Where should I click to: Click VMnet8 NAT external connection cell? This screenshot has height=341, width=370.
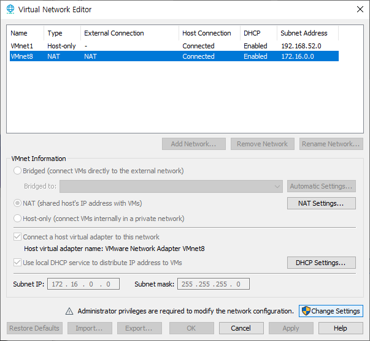coord(90,56)
